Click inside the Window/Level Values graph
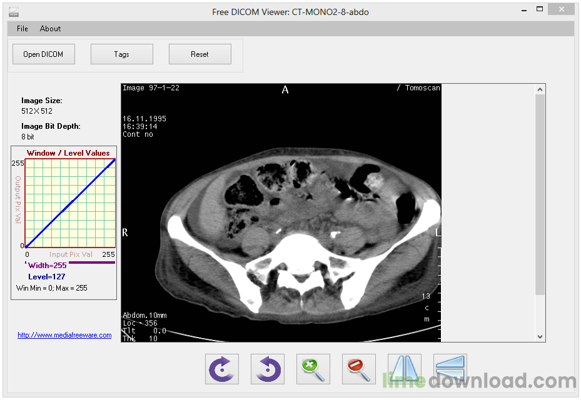Image resolution: width=581 pixels, height=400 pixels. [69, 203]
